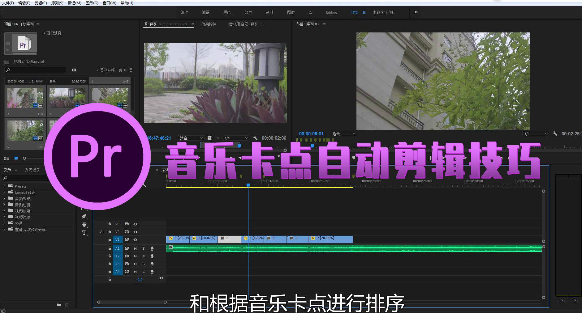Toggle sync lock for track A2
582x313 pixels.
click(127, 256)
